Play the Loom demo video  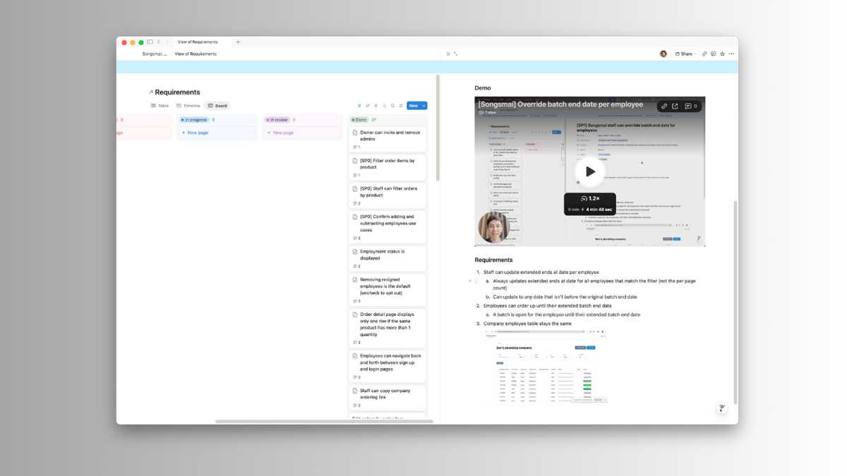coord(590,171)
